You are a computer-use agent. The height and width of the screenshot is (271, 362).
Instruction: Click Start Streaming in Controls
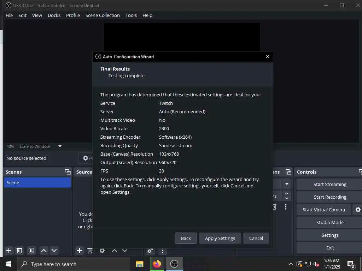point(330,184)
